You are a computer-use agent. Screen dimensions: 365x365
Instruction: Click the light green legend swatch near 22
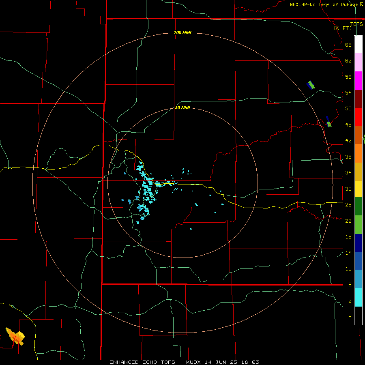pos(358,225)
